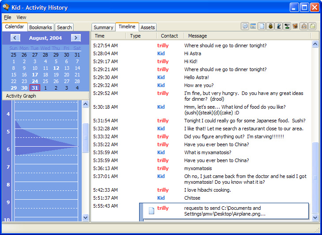322x235 pixels.
Task: Open the Assets tab
Action: (x=148, y=27)
